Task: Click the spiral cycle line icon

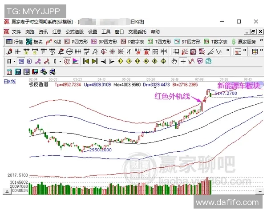Action: [x=52, y=51]
